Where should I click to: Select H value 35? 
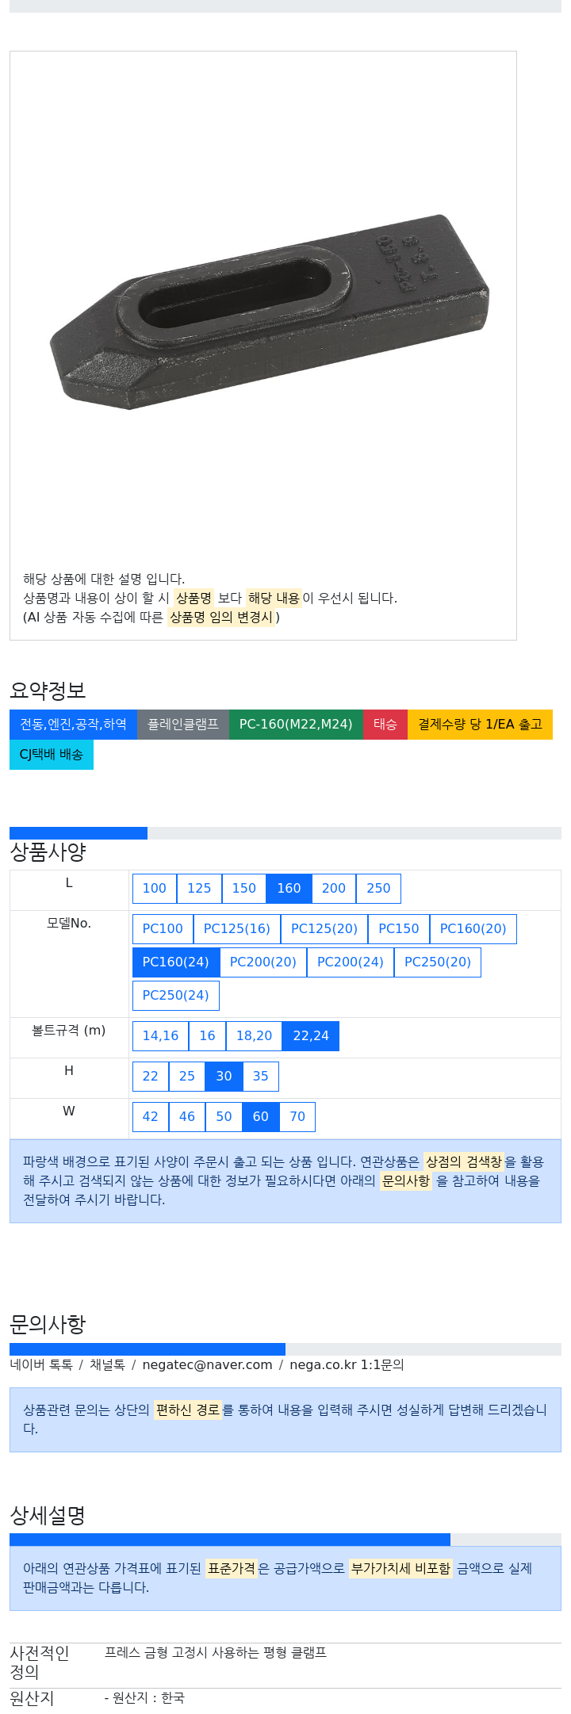pyautogui.click(x=261, y=1077)
